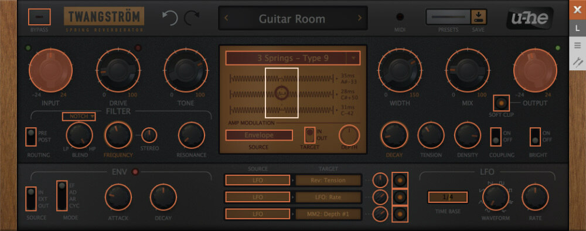Open the 3 Springs - Type 9 dropdown

click(x=292, y=58)
